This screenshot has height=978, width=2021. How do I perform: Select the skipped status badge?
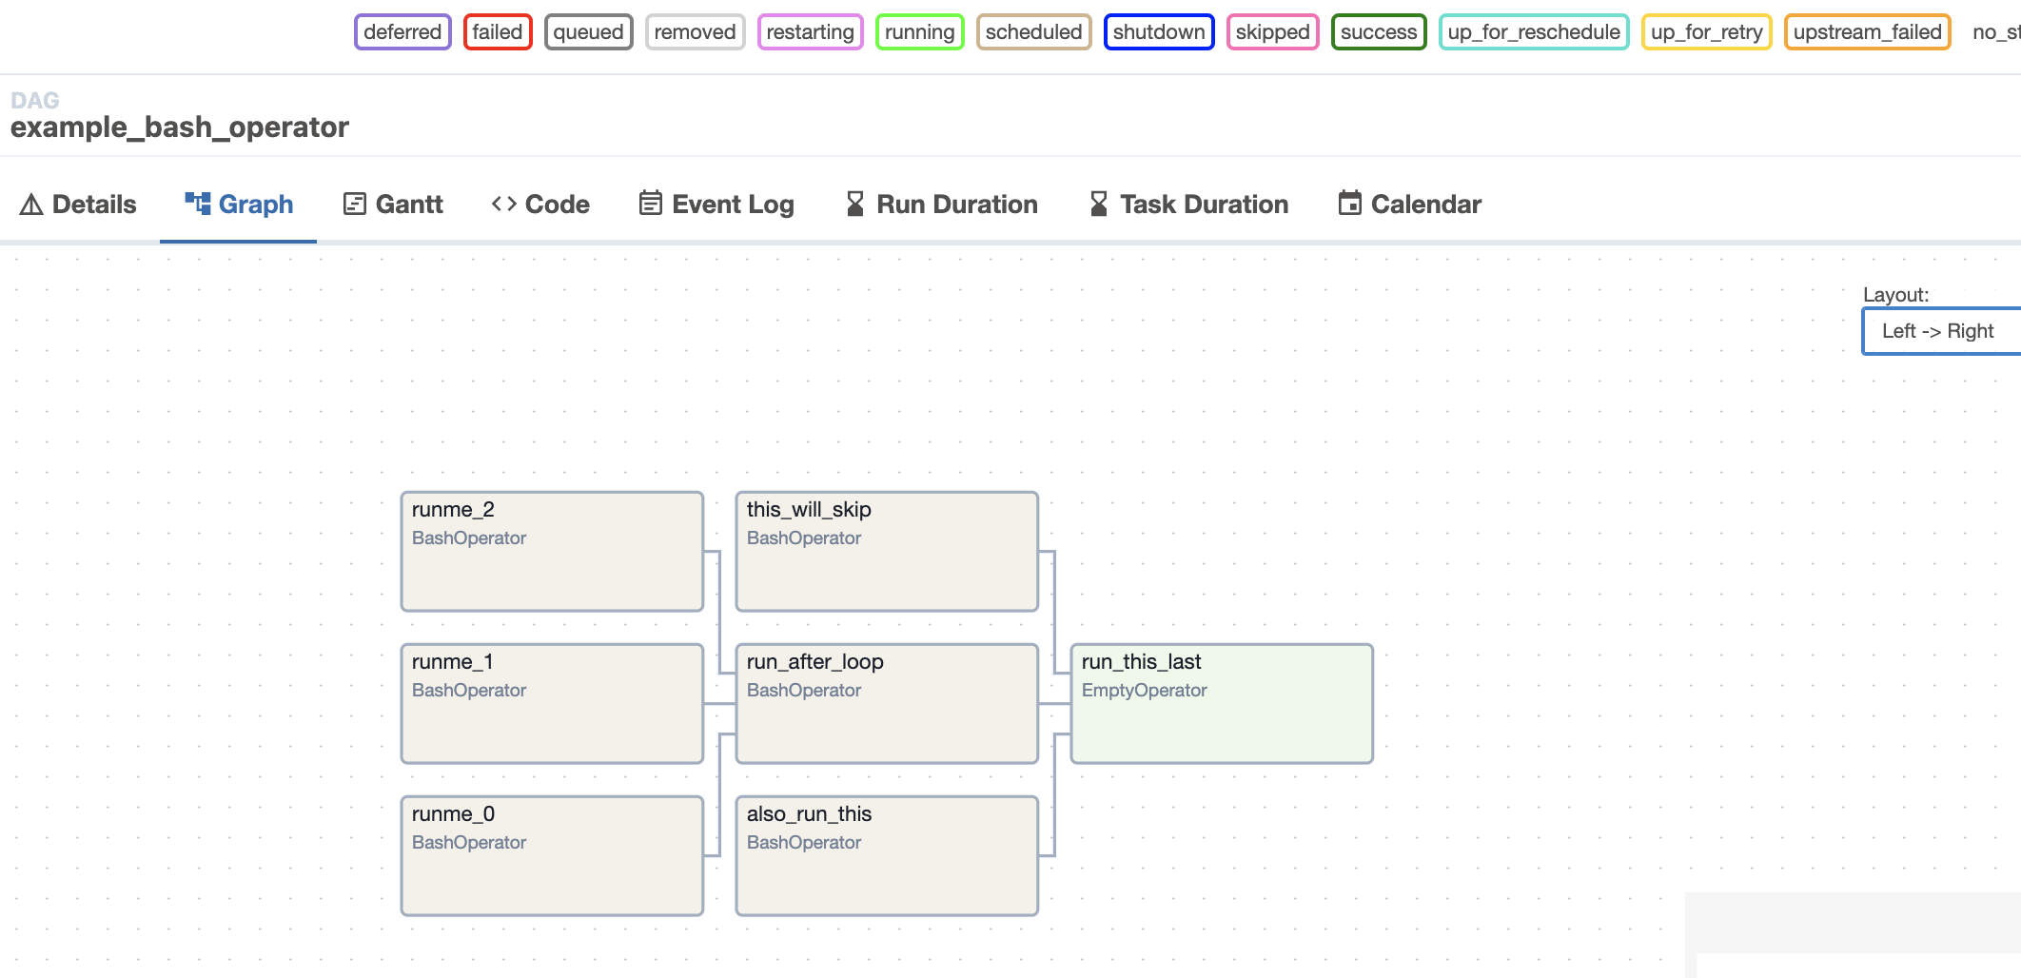[1272, 32]
